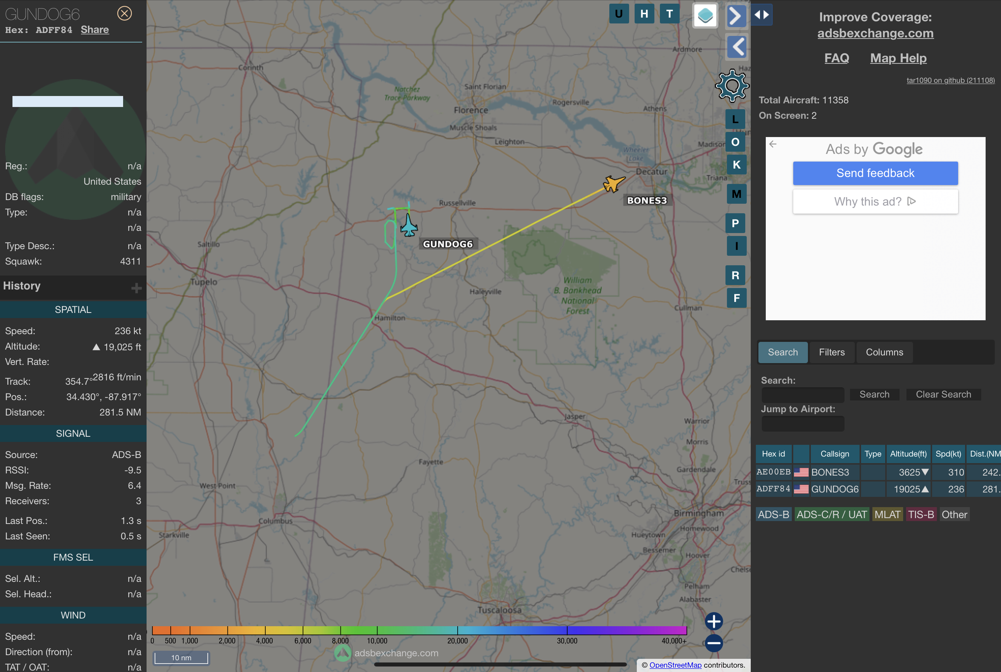
Task: Focus the Jump to Airport input field
Action: click(x=803, y=424)
